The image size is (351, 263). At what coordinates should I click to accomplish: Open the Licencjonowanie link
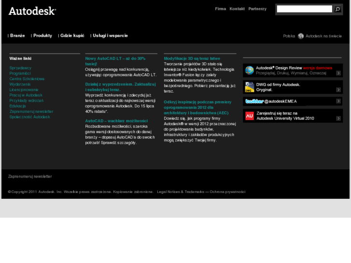[x=24, y=90]
